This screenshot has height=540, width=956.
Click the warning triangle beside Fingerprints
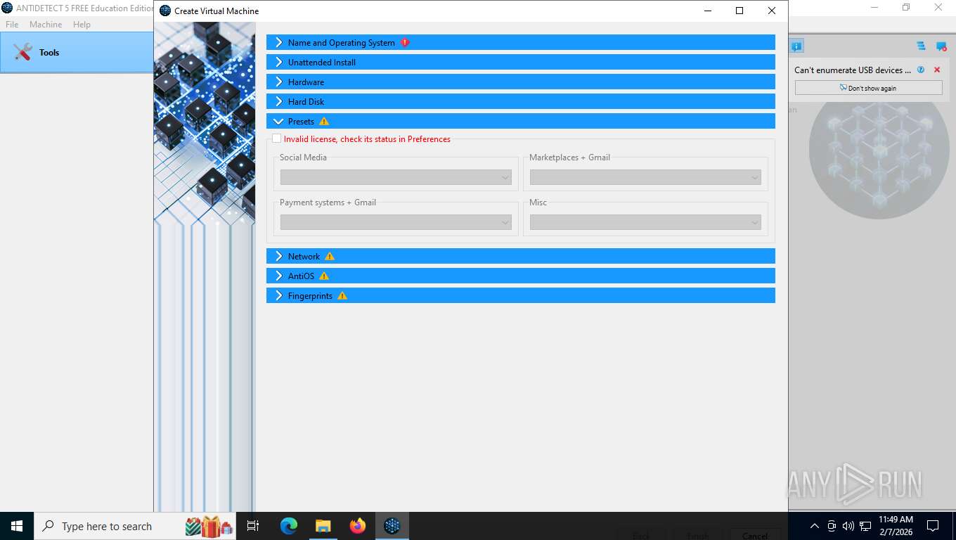coord(342,295)
